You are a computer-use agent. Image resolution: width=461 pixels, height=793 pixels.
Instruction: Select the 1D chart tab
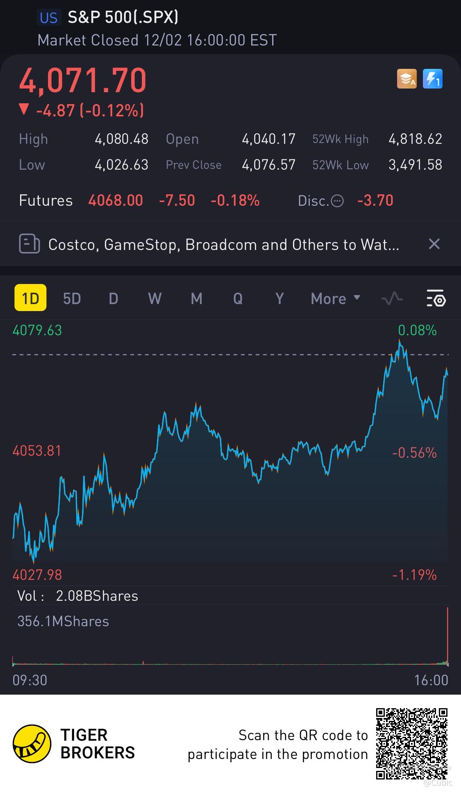pos(30,298)
